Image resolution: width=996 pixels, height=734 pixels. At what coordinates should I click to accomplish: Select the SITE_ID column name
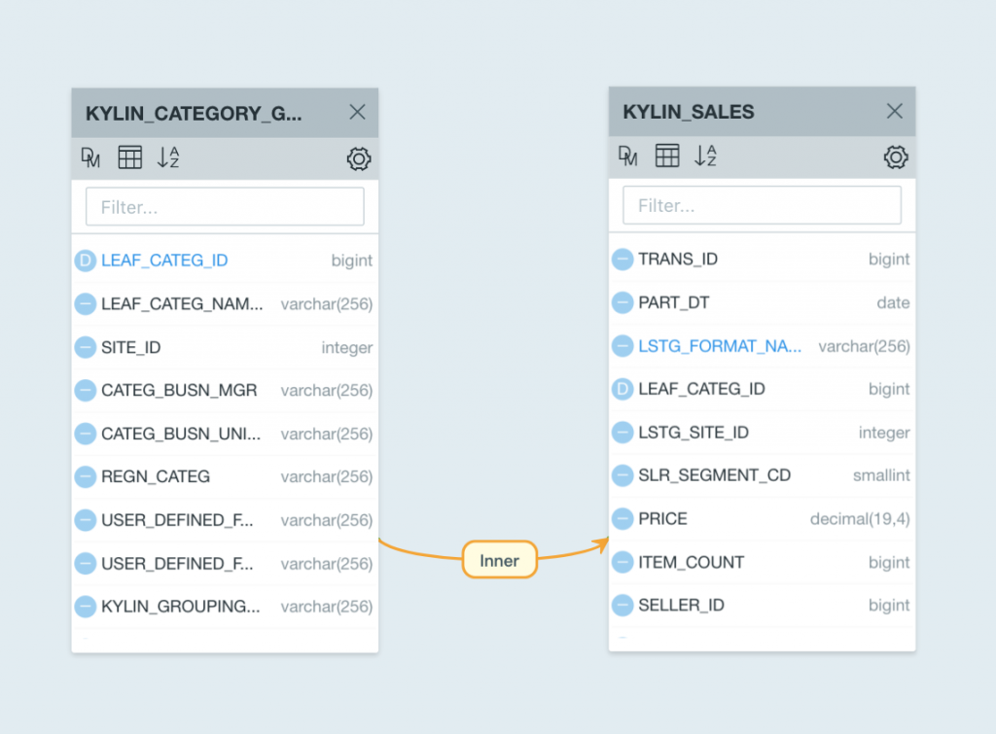[x=131, y=347]
